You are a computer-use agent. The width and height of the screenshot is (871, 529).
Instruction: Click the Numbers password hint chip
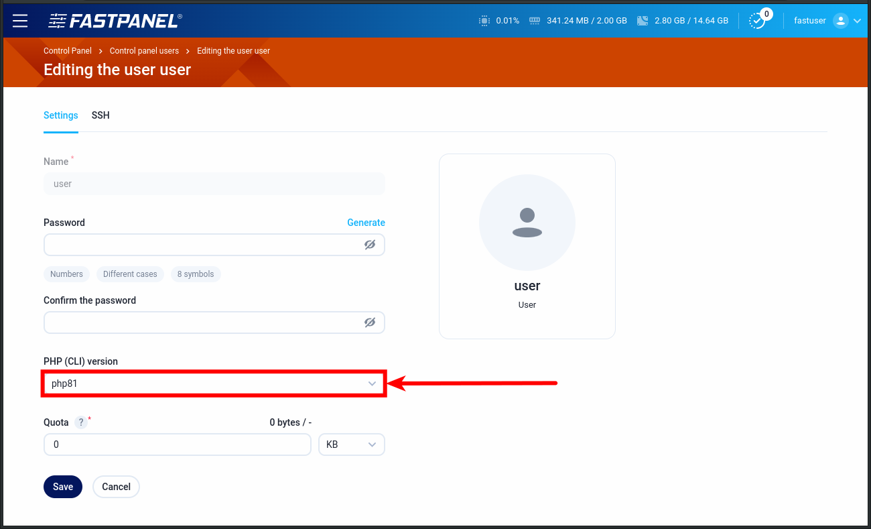click(66, 274)
